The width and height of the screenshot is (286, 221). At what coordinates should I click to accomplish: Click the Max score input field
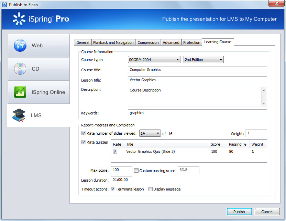point(121,170)
